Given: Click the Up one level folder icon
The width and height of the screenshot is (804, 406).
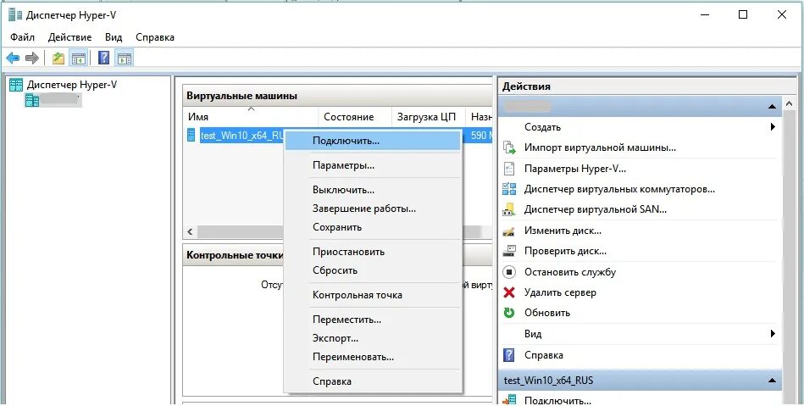Looking at the screenshot, I should 58,58.
